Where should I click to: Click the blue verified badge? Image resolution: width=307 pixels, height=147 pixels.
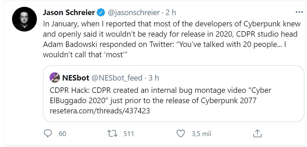pos(100,13)
